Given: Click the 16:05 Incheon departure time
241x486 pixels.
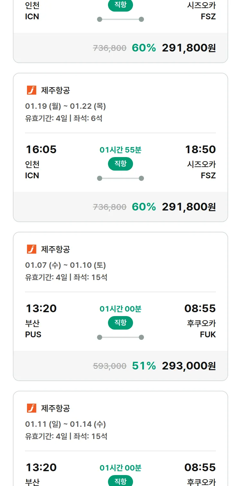Looking at the screenshot, I should pyautogui.click(x=41, y=150).
